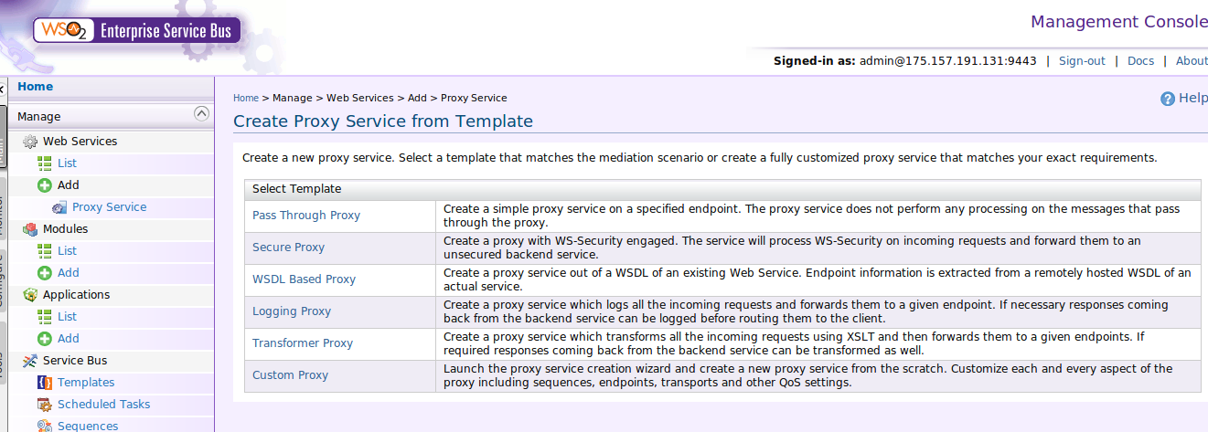
Task: Open the About link
Action: pyautogui.click(x=1192, y=61)
